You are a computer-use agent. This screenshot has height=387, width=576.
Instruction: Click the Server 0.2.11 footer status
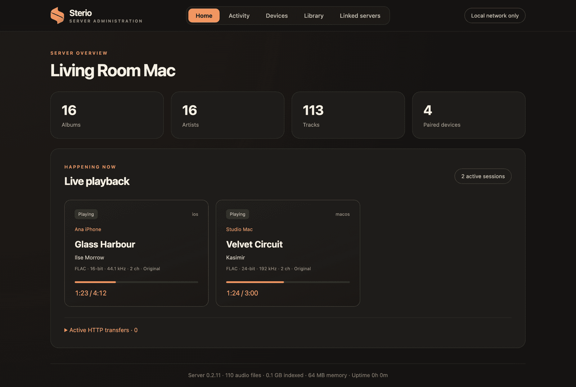(288, 375)
